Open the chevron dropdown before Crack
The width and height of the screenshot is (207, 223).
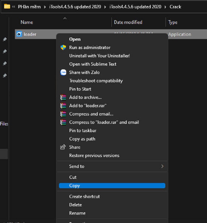[x=165, y=7]
